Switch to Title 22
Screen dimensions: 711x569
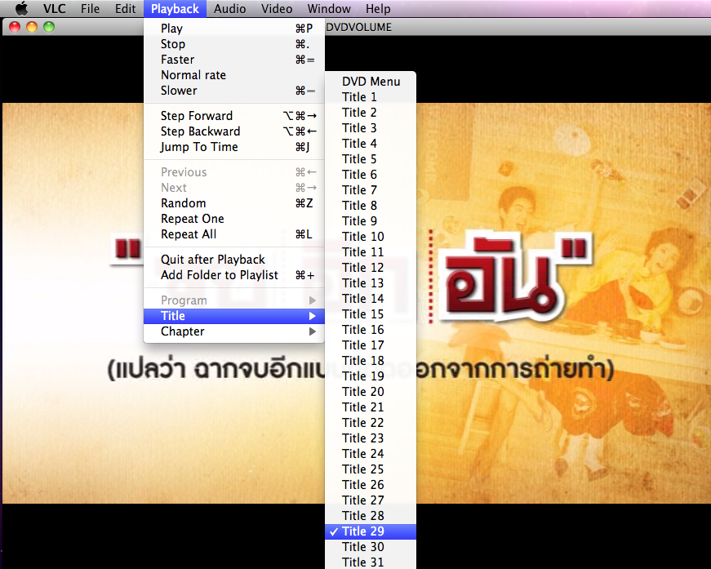371,423
